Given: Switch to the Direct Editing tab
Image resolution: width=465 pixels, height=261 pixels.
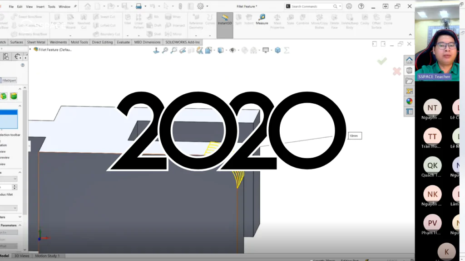Looking at the screenshot, I should [102, 42].
